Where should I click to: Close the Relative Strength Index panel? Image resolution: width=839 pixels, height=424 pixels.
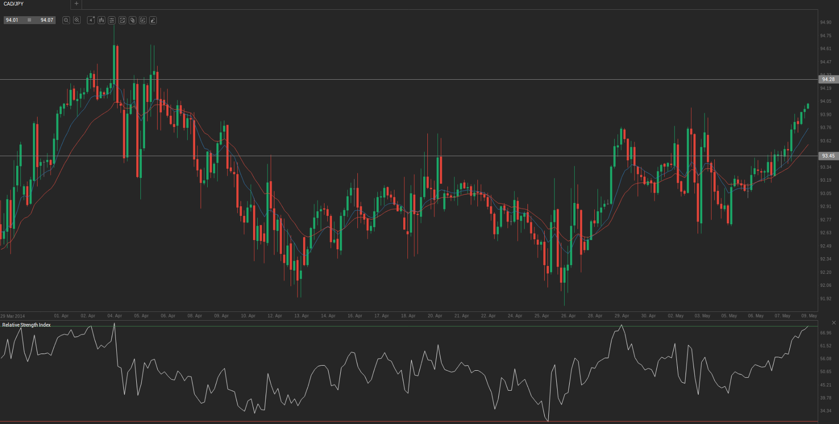click(x=834, y=323)
